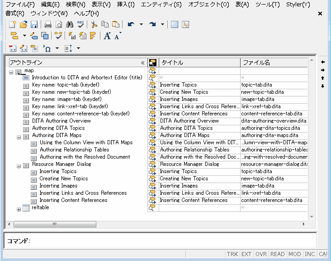Click the line spacing icon with vertical arrows
Viewport: 331px width, 261px height.
pyautogui.click(x=68, y=48)
